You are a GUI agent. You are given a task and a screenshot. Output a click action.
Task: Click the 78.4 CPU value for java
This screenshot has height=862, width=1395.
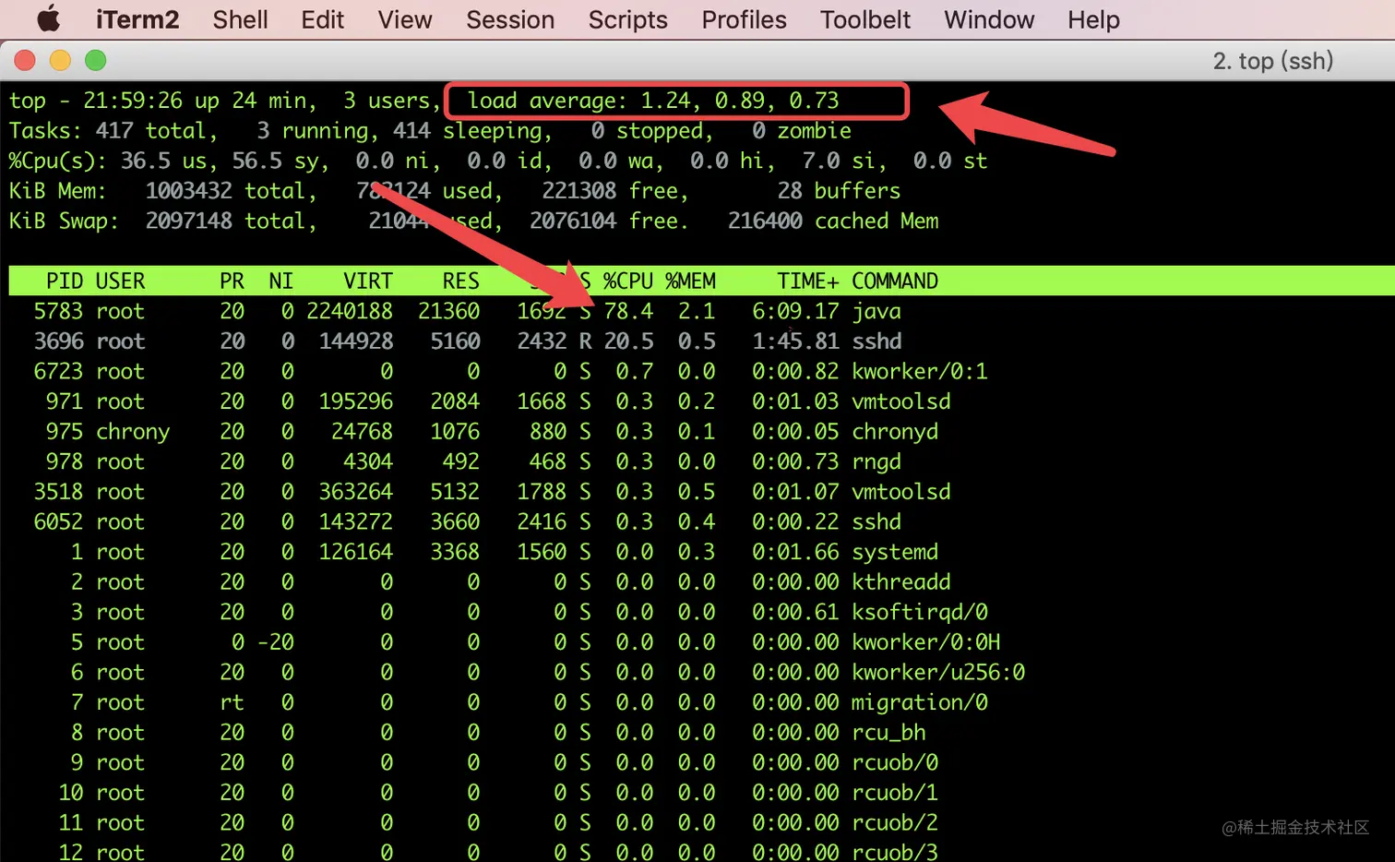(628, 312)
